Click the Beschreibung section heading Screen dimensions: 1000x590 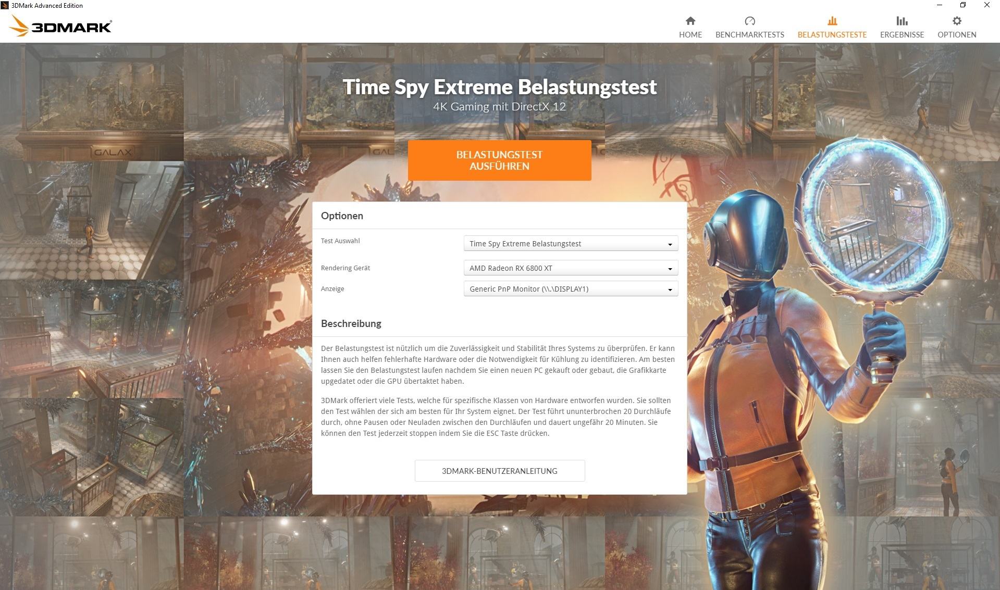point(351,323)
